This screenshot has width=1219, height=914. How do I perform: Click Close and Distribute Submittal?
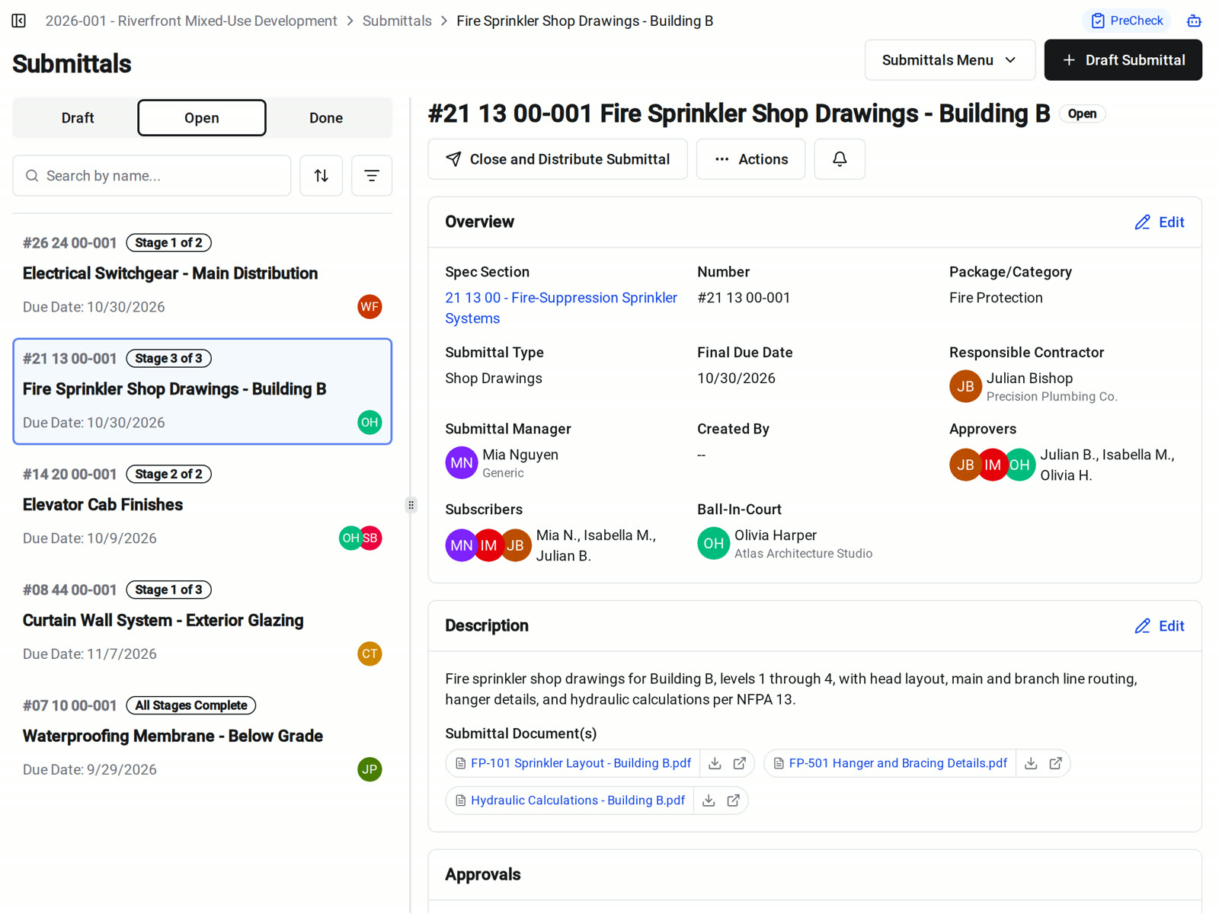[x=558, y=159]
